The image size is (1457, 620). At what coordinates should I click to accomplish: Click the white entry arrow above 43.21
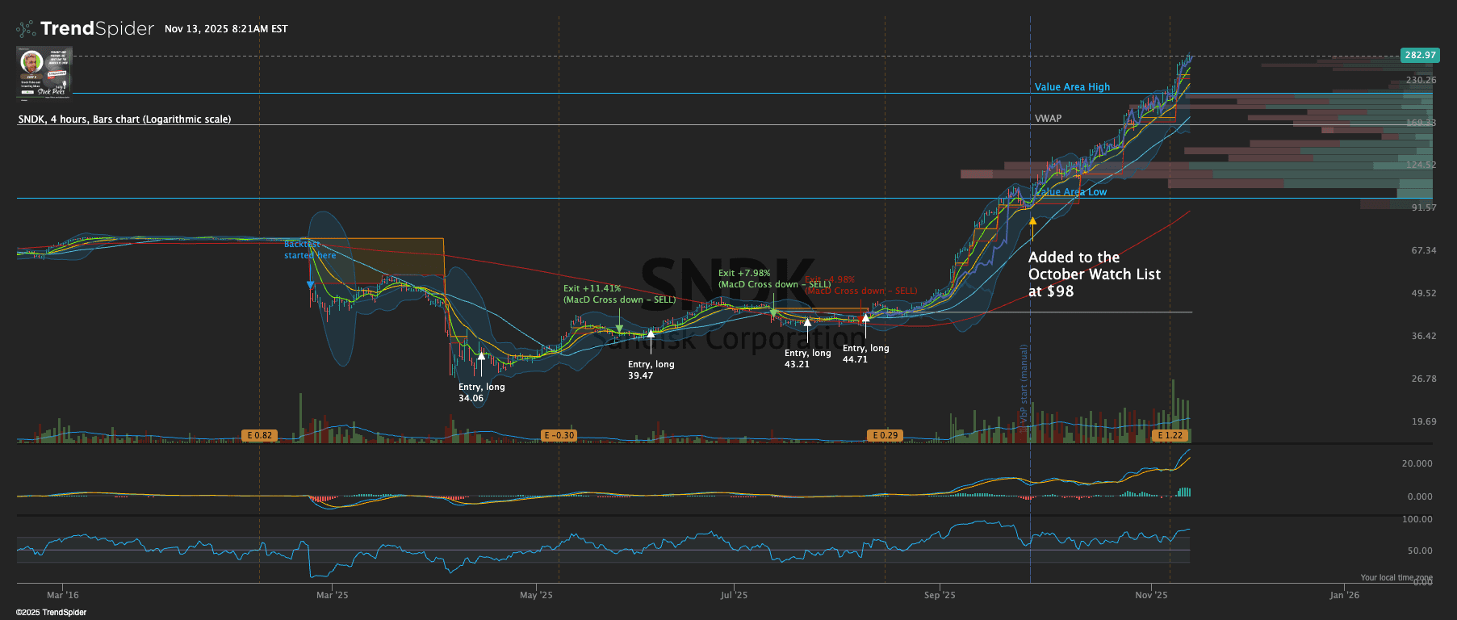tap(807, 323)
